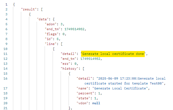Click the 2025-06-09 17:23:00 timestamp text
The width and height of the screenshot is (173, 110).
click(117, 78)
